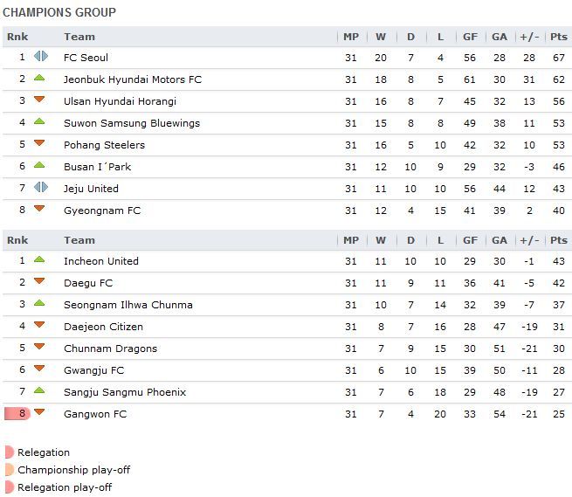
Task: Click the GF header in second table
Action: (x=470, y=240)
